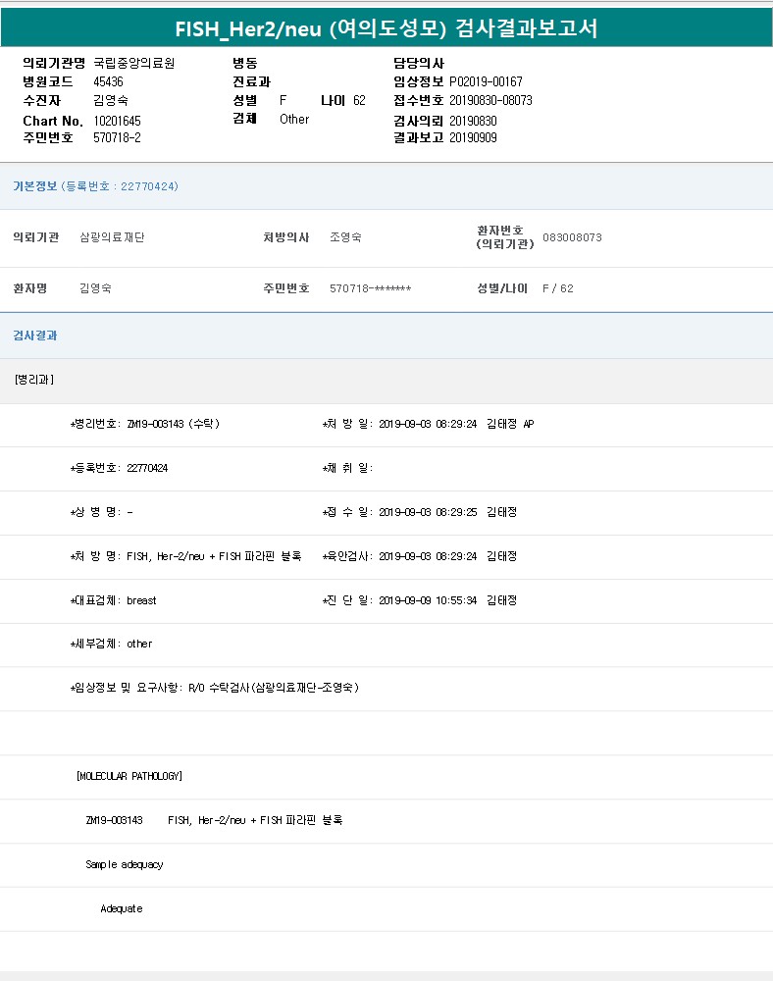Click the test request date '20190830'

pyautogui.click(x=473, y=121)
